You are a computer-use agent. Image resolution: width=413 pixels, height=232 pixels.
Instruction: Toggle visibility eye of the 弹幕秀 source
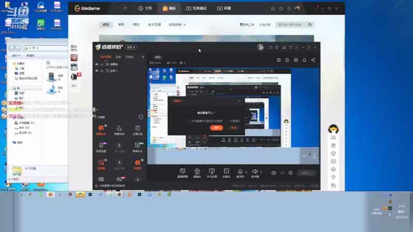coord(97,64)
